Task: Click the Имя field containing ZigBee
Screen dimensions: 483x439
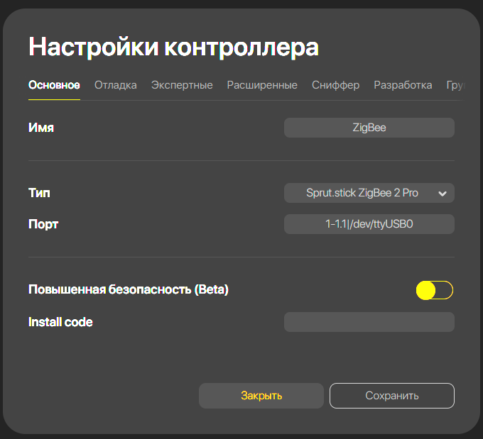Action: coord(369,128)
